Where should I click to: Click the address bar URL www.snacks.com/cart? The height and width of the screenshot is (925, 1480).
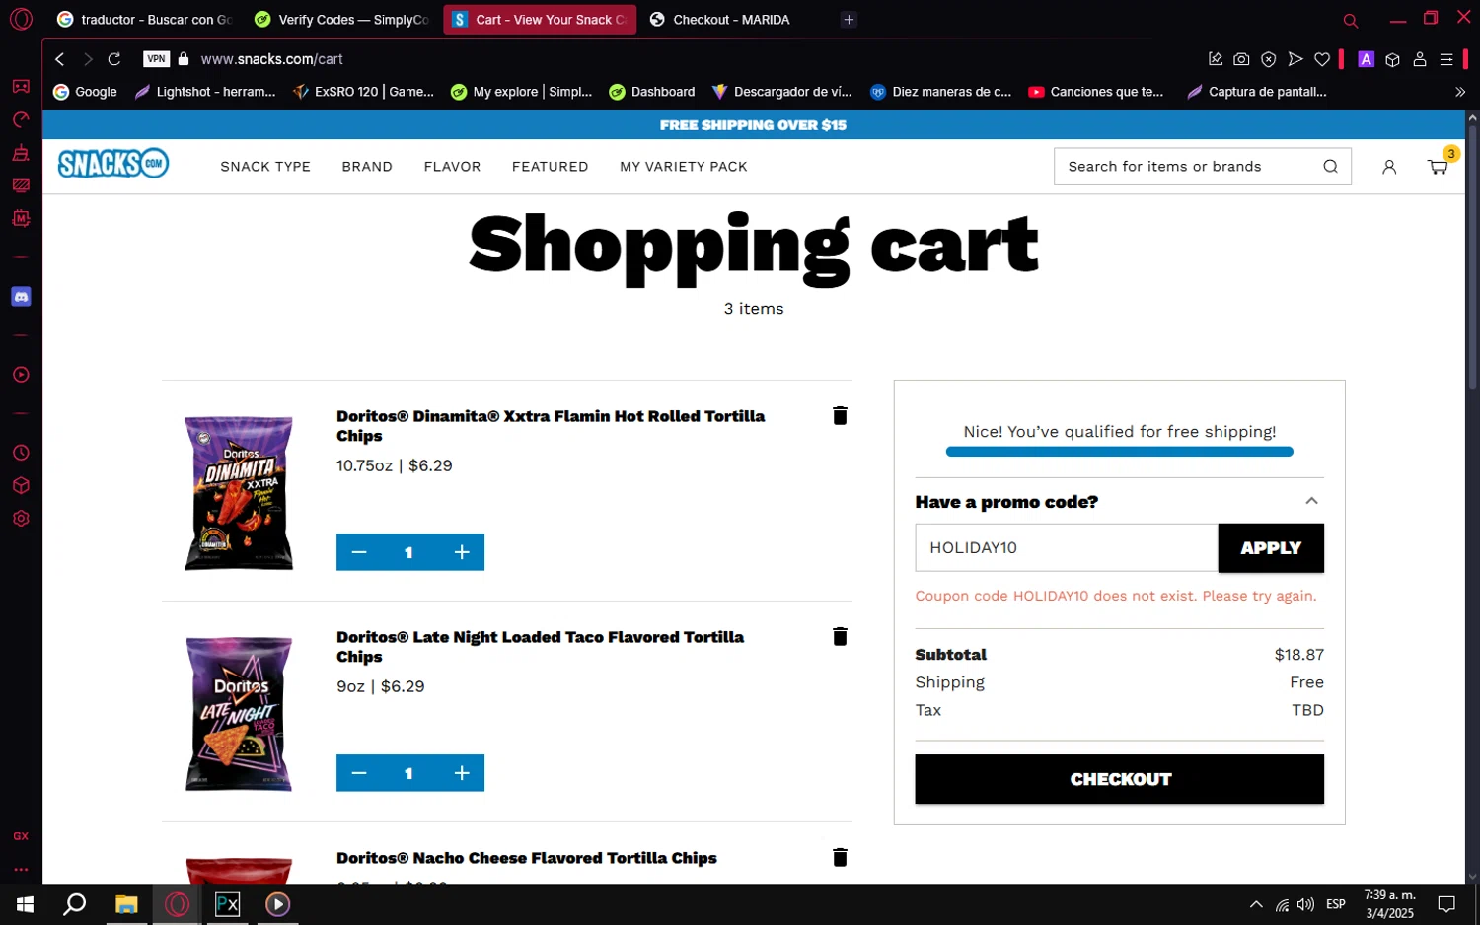[272, 59]
